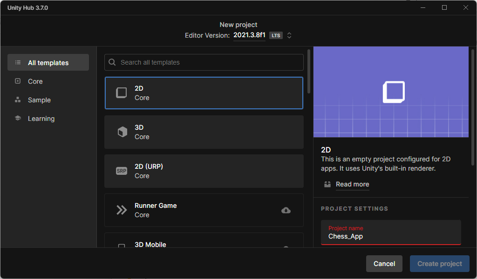Click the SRP icon on 2D (URP)
Screen dimensions: 477x279
(x=122, y=171)
